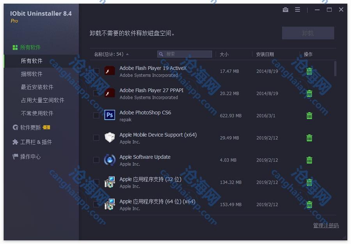The image size is (351, 244).
Task: Click the puzzle piece icon for 工具栏 & 插件
Action: coord(15,142)
